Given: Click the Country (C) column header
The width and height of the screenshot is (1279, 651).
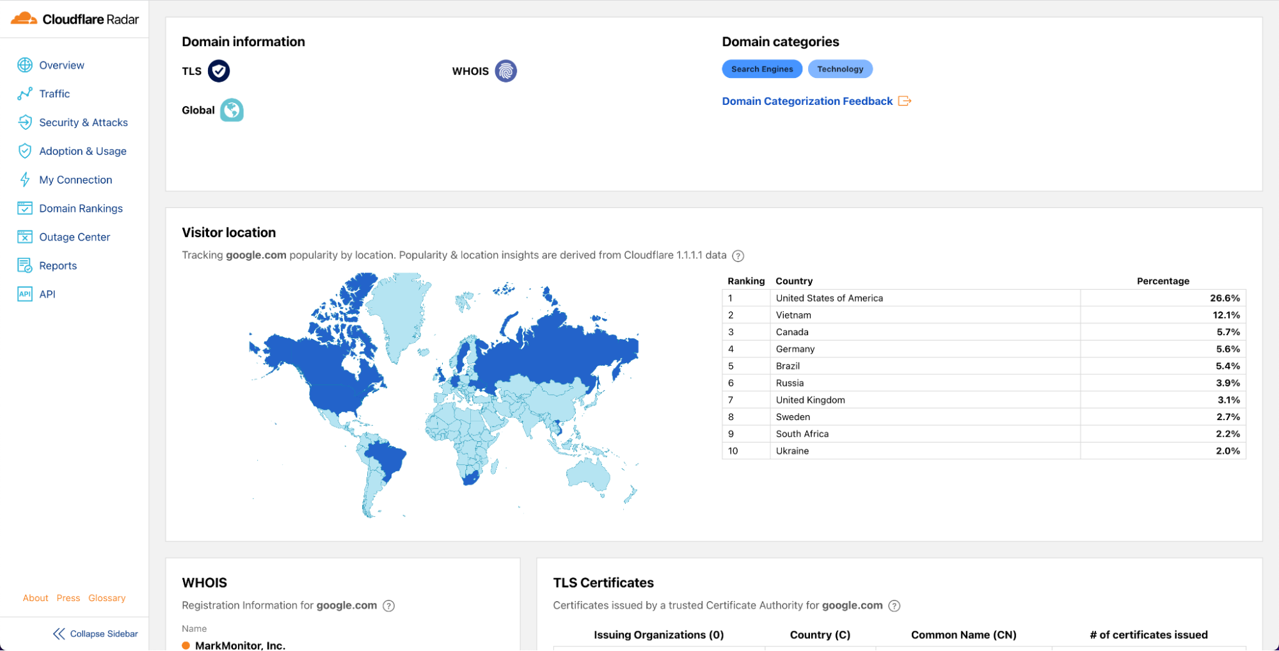Looking at the screenshot, I should coord(820,636).
